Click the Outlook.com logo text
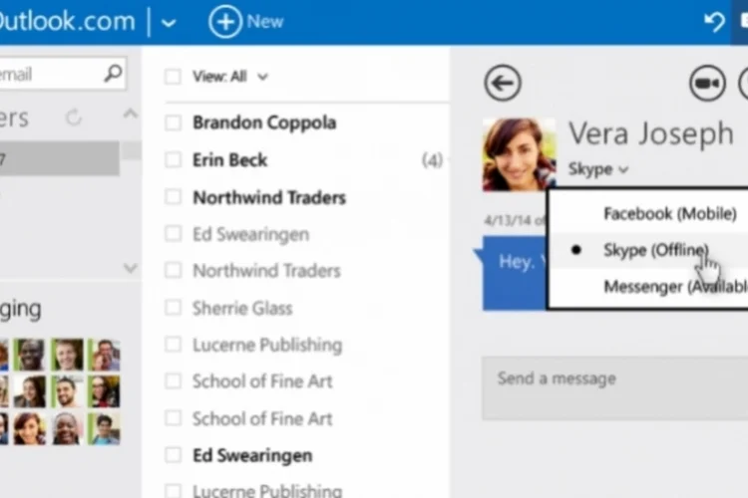 pos(67,22)
